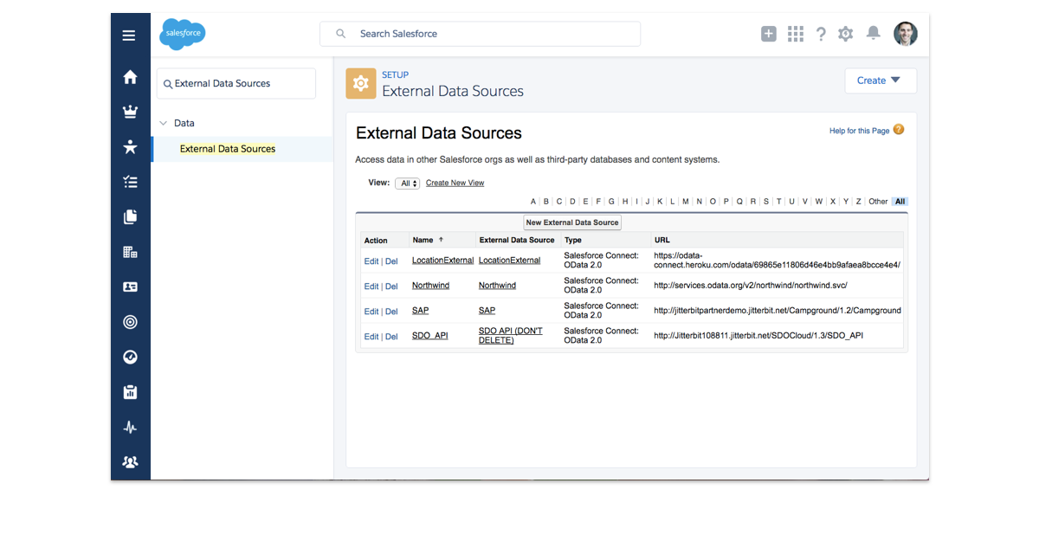Sort by the Name column header
The width and height of the screenshot is (1039, 554).
pos(423,240)
